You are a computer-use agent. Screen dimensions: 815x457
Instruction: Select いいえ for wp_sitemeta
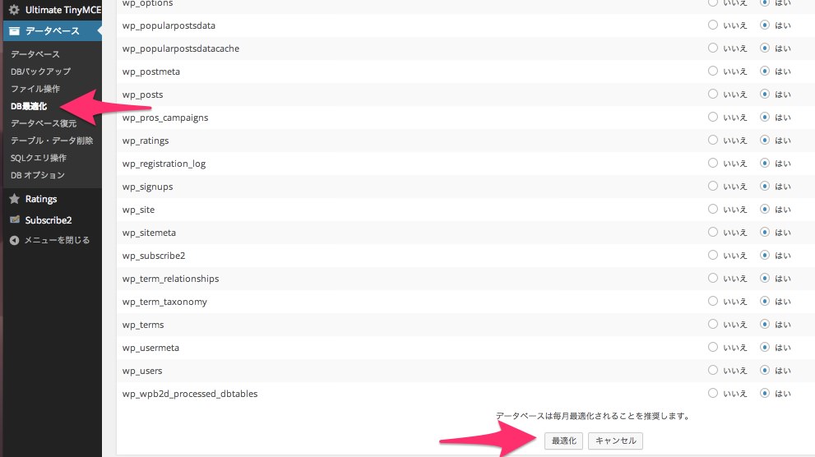(712, 232)
